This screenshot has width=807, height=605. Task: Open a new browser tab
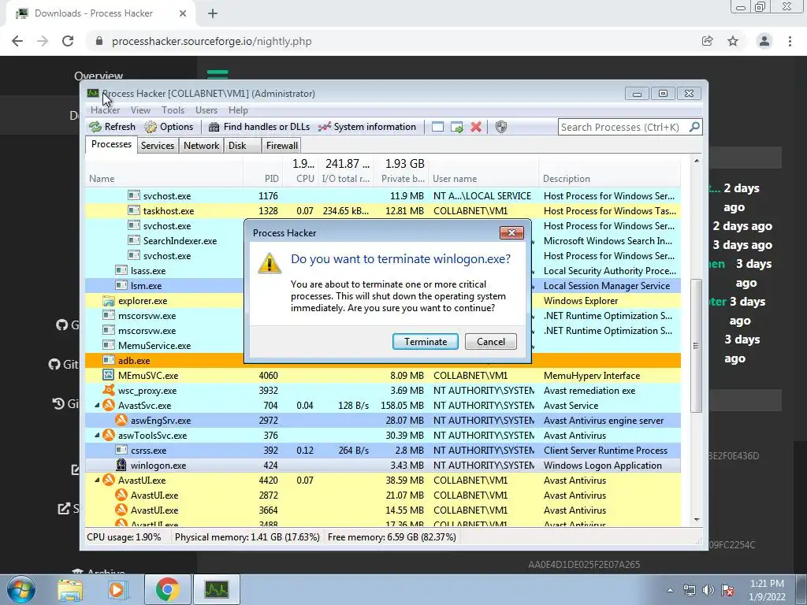213,13
